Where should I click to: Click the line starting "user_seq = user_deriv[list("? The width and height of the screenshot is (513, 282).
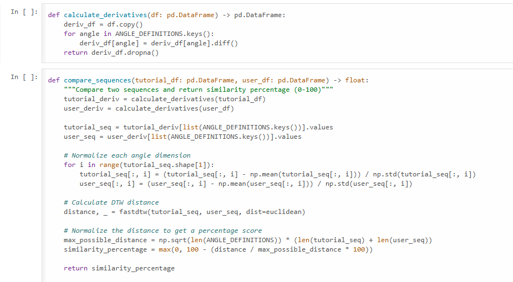point(182,137)
